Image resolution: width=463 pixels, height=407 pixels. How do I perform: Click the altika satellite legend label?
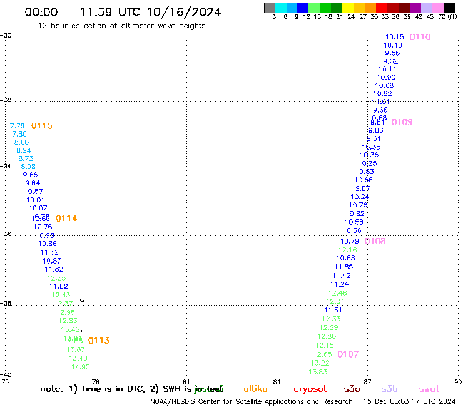(x=255, y=389)
